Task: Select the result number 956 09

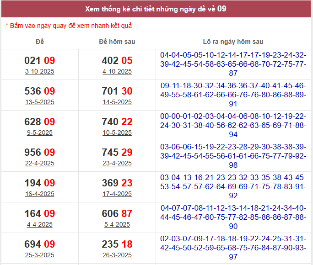Action: tap(39, 152)
